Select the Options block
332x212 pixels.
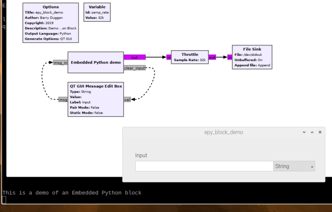point(50,22)
